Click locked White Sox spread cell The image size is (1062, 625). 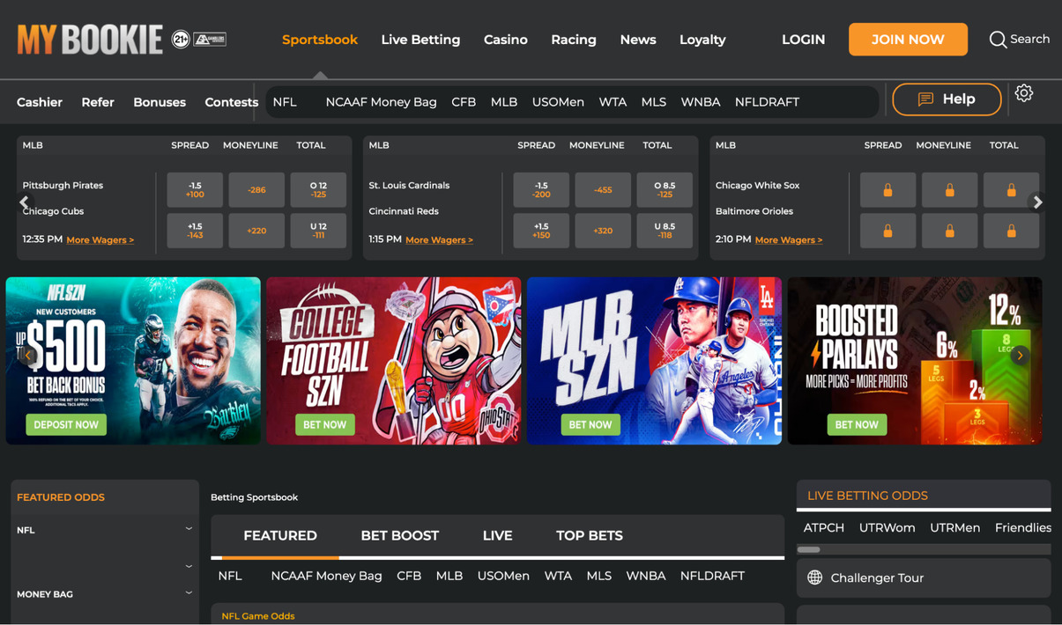click(x=887, y=190)
